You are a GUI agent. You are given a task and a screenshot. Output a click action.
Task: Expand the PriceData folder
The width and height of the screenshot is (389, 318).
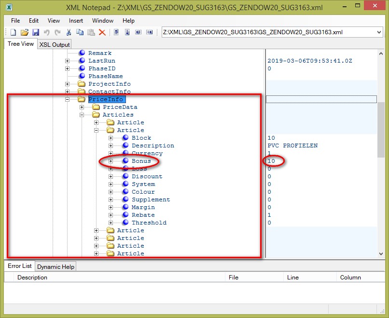82,107
